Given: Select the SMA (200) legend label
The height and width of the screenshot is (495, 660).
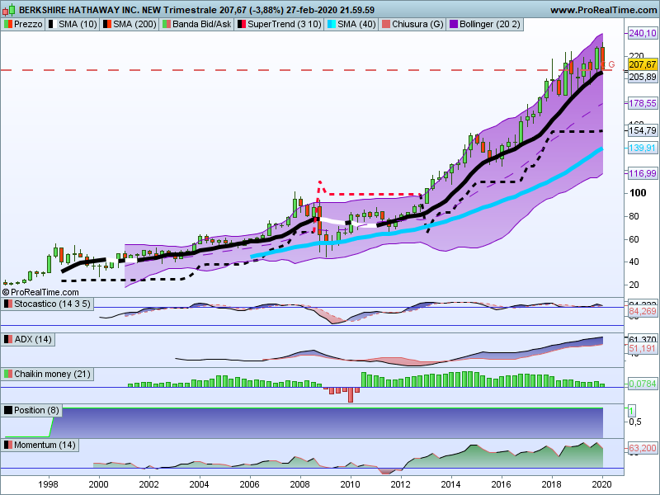Looking at the screenshot, I should (134, 25).
